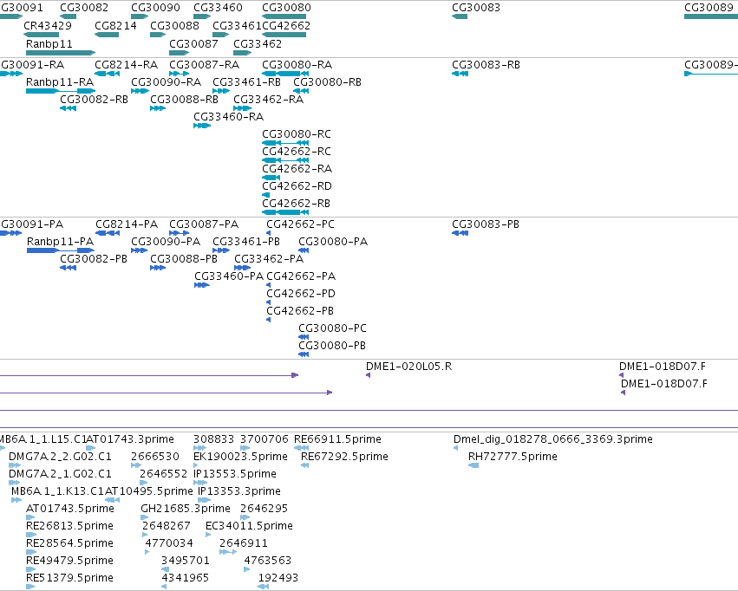Open the CG30082-PB protein label
738x591 pixels.
pos(94,259)
